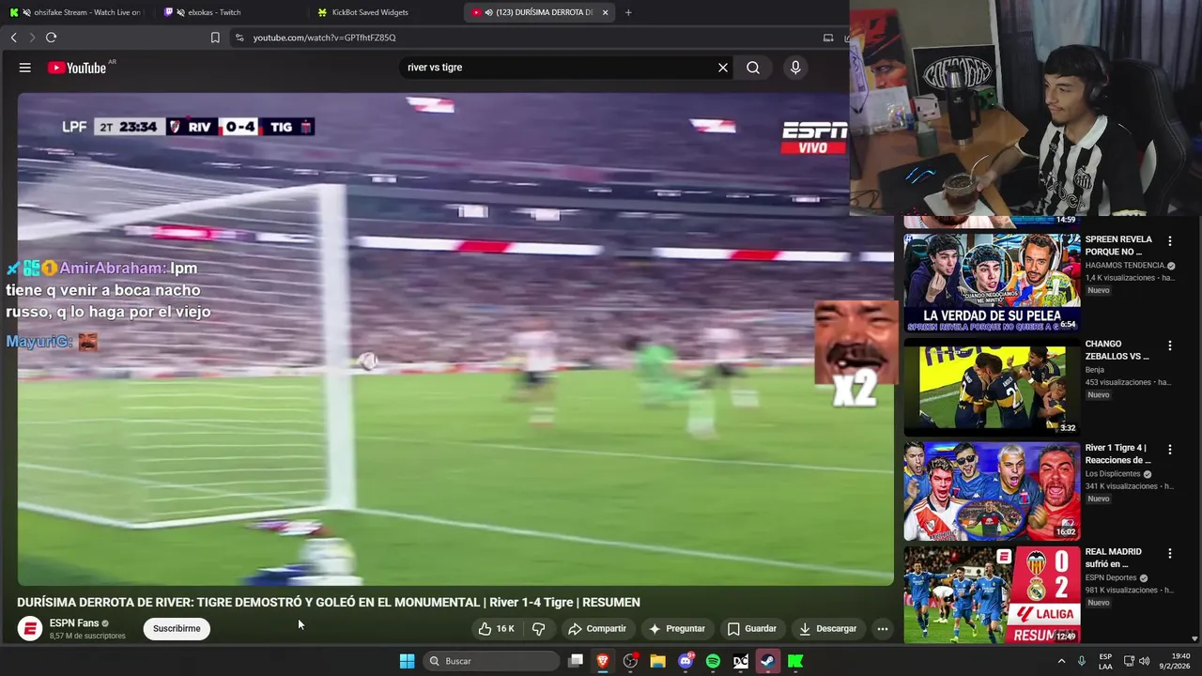The width and height of the screenshot is (1202, 676).
Task: Click the Compartir share button
Action: click(x=597, y=628)
